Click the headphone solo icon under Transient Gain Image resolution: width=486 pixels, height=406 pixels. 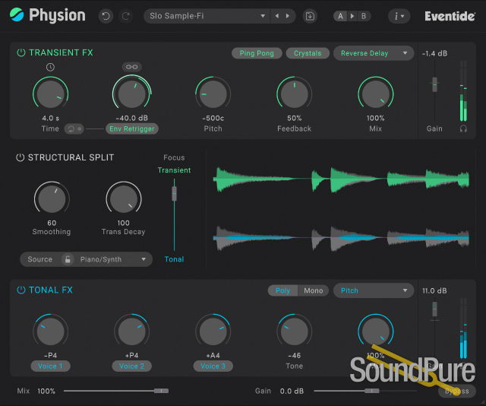[464, 128]
